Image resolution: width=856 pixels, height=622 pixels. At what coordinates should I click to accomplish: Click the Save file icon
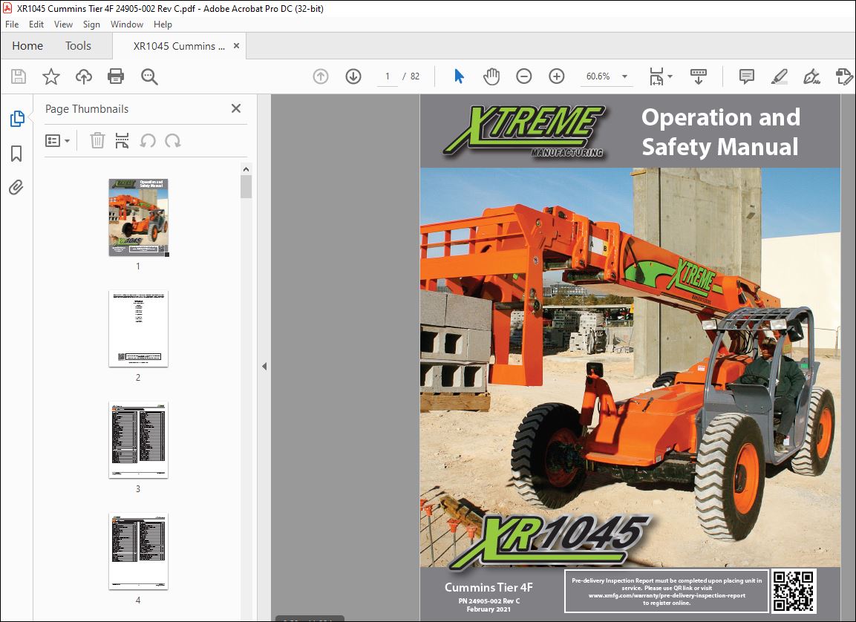(x=19, y=76)
